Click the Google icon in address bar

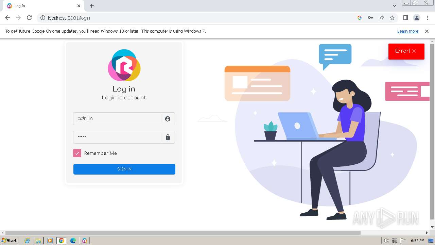(360, 18)
